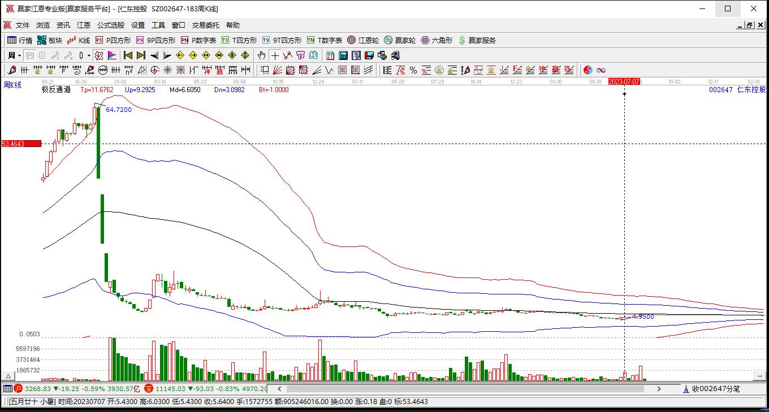Click the pink-blue flag icon
Image resolution: width=769 pixels, height=412 pixels.
tap(111, 55)
